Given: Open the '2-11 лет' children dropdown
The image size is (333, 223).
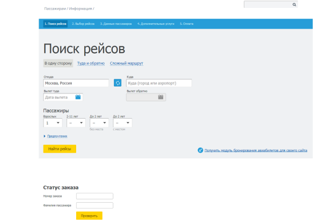Looking at the screenshot, I should [76, 123].
